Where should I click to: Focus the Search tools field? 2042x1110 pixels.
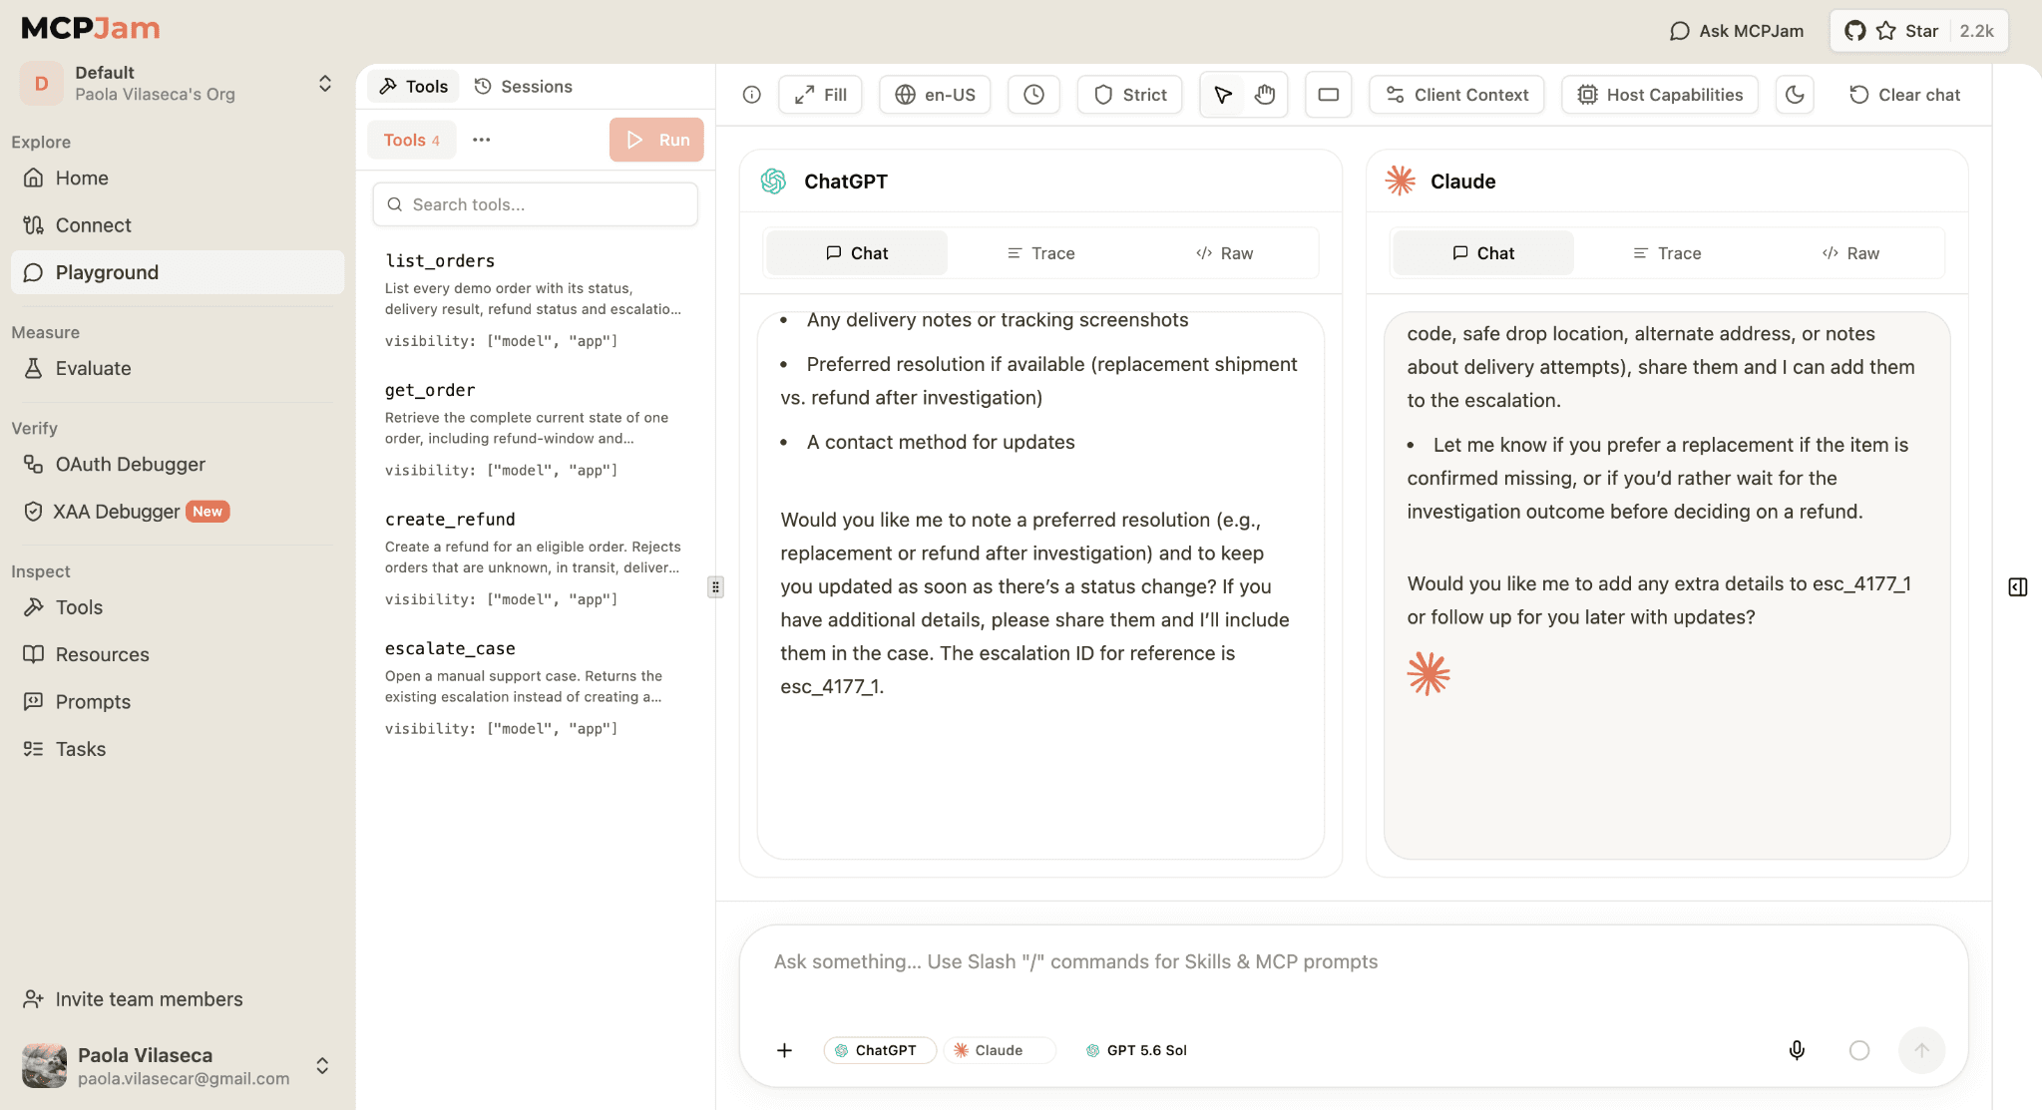(x=536, y=204)
